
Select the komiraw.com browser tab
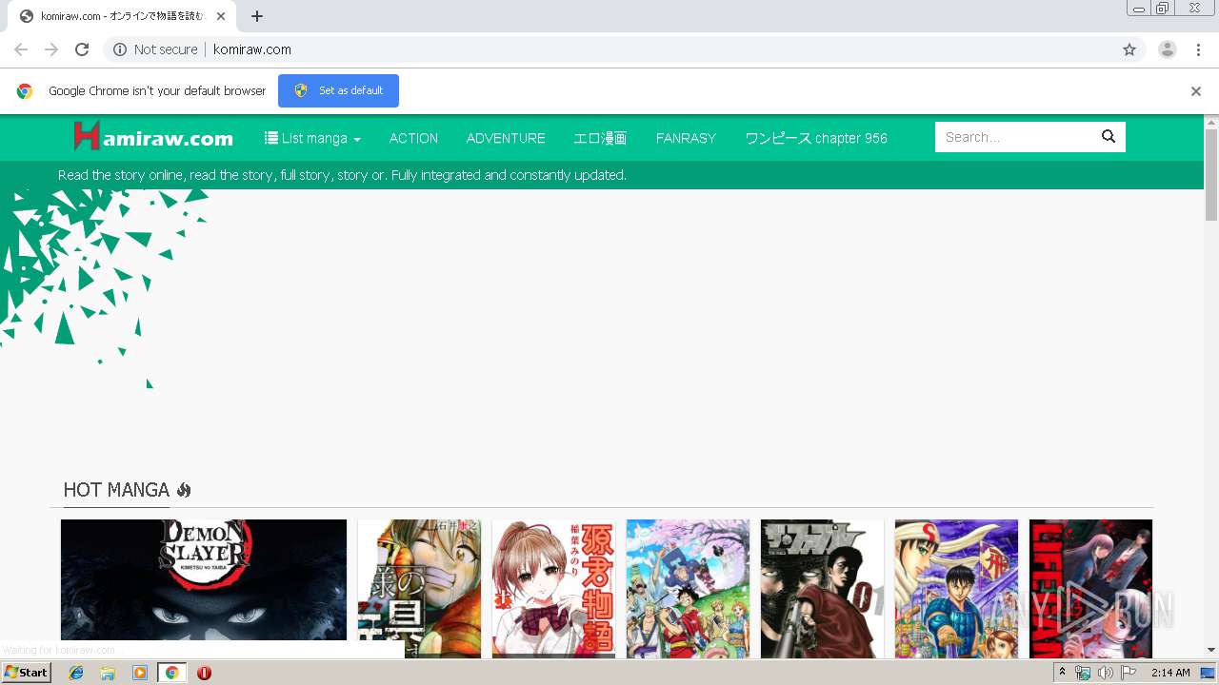coord(121,16)
